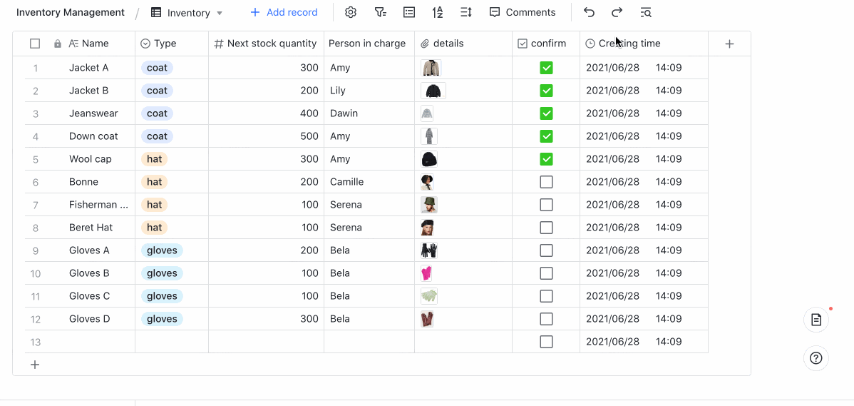Go to Inventory Management breadcrumb
The image size is (854, 406).
click(71, 12)
